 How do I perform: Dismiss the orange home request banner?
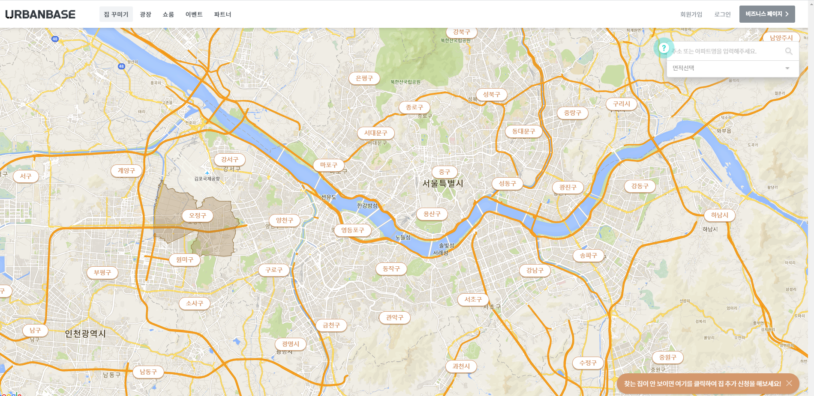[x=789, y=384]
